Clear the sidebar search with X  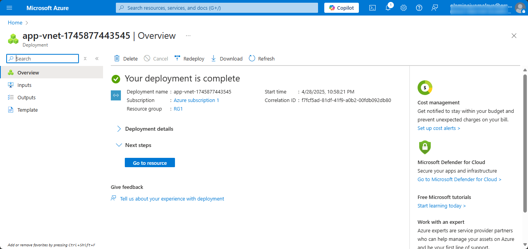click(85, 59)
